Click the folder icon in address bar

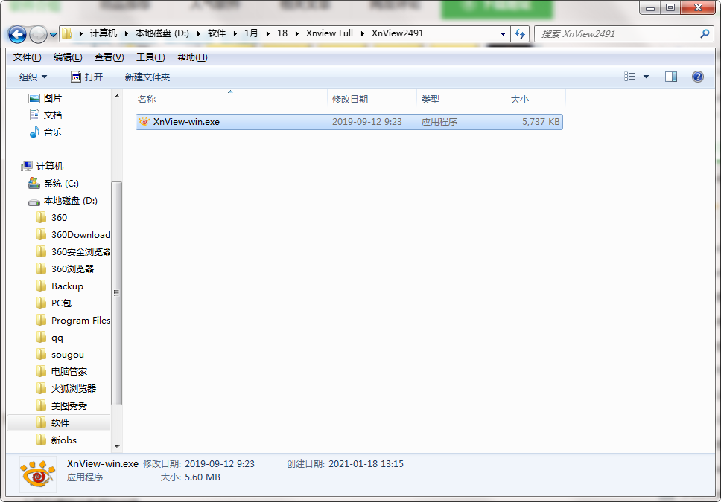click(67, 33)
